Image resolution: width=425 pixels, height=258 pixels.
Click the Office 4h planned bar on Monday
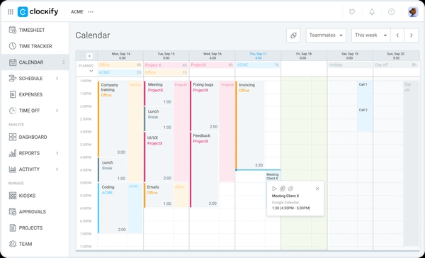coord(120,64)
